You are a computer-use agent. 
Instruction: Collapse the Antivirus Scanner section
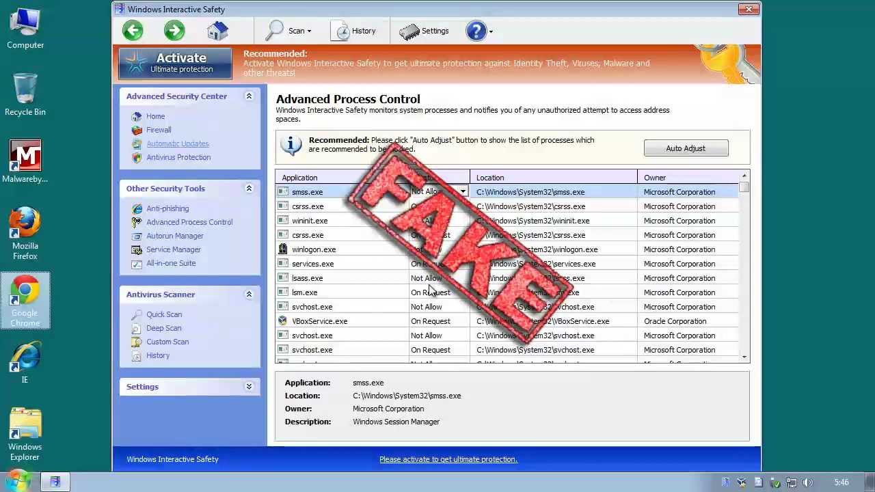pos(249,295)
